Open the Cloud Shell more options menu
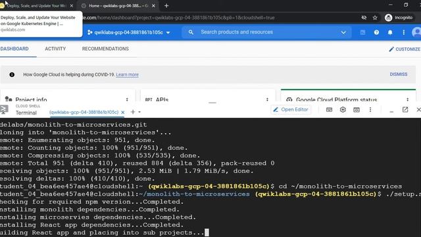This screenshot has height=237, width=421. (x=370, y=110)
